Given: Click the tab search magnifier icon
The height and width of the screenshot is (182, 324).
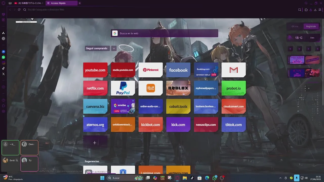Looking at the screenshot, I should (x=306, y=3).
